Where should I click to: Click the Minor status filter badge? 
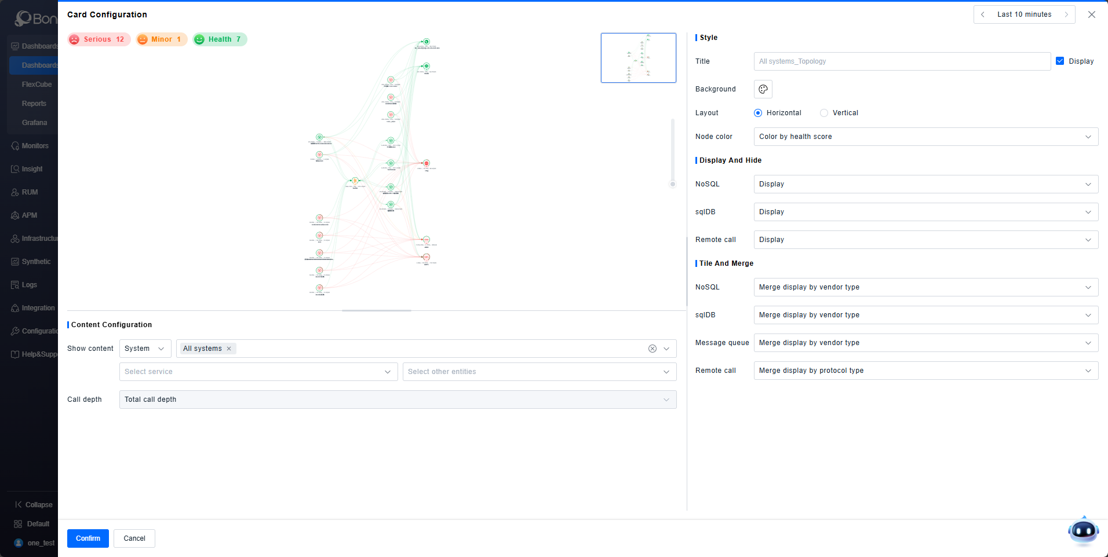pyautogui.click(x=162, y=39)
